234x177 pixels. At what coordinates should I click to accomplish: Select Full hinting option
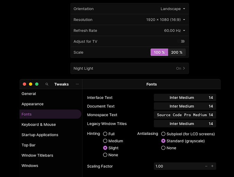pyautogui.click(x=105, y=134)
